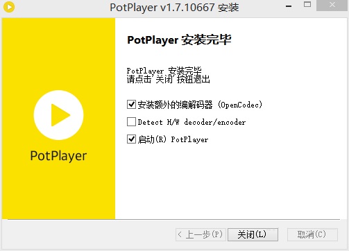349x251 pixels.
Task: Click the 关闭(L) button
Action: point(253,234)
